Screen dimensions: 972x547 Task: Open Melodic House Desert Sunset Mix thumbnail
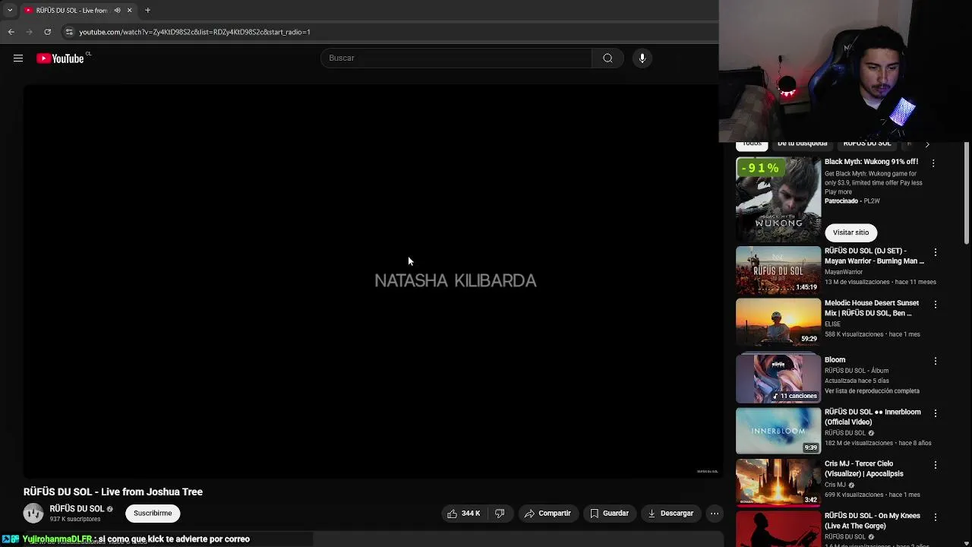(778, 322)
